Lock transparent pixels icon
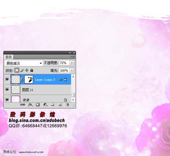This screenshot has width=170, height=156. point(17,70)
